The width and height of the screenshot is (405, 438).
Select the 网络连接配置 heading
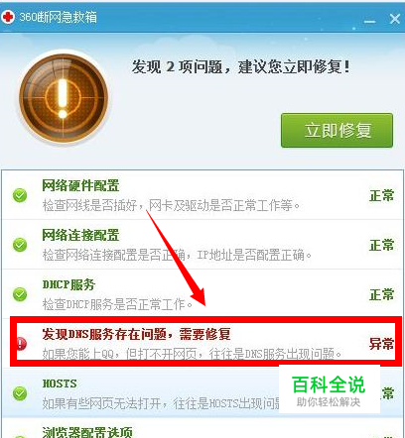click(x=80, y=235)
